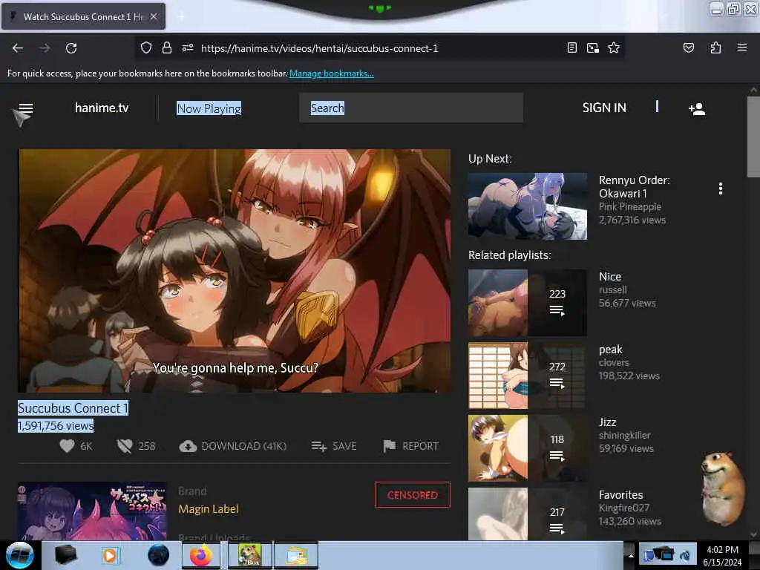The height and width of the screenshot is (570, 760).
Task: Open the site hamburger menu
Action: point(26,108)
